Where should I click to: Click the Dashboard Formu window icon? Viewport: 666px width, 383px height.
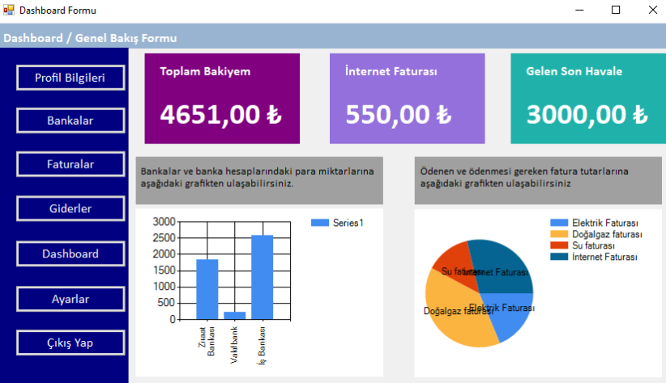[9, 10]
